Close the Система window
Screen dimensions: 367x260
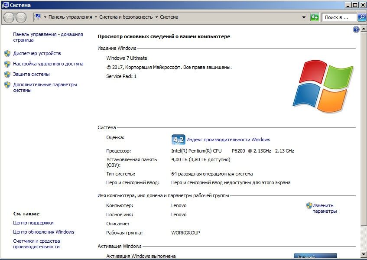pos(362,5)
